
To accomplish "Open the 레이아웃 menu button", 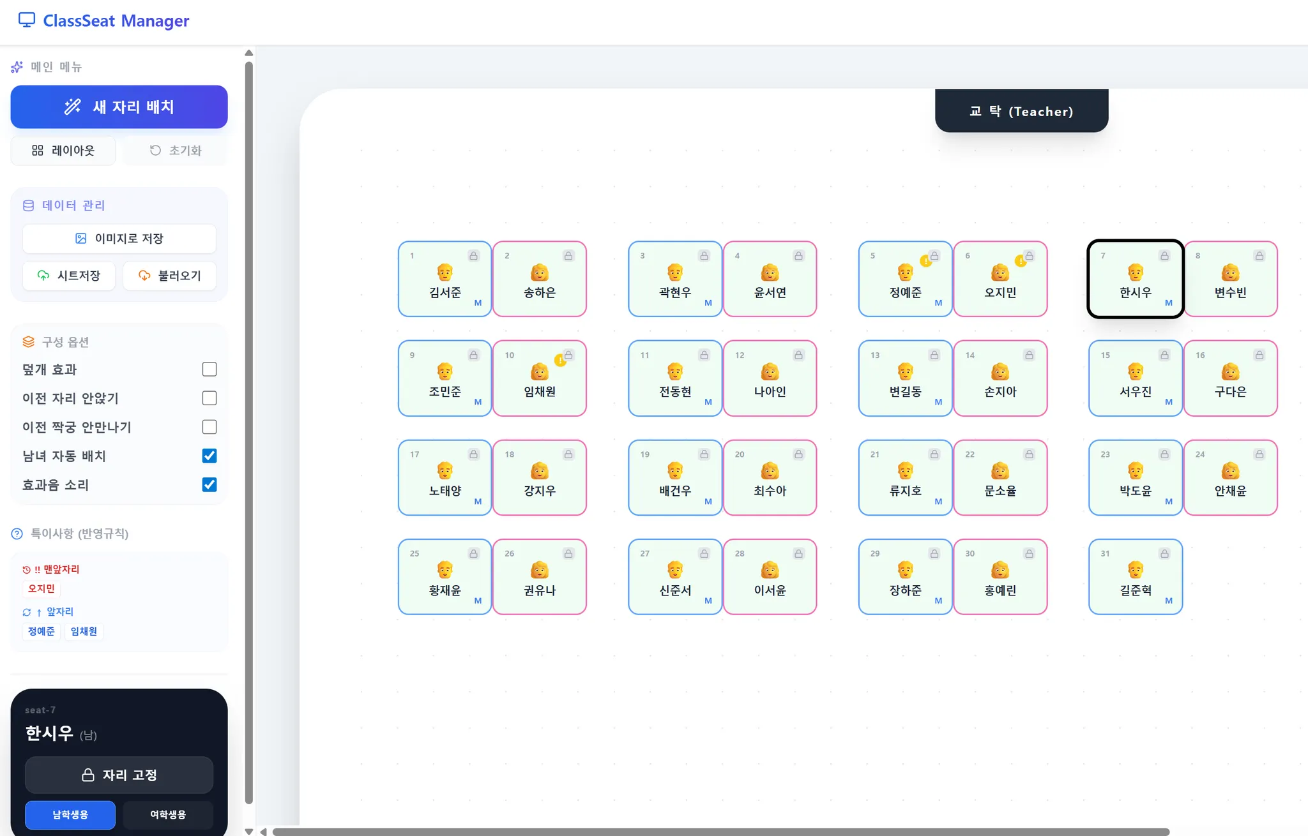I will click(63, 151).
